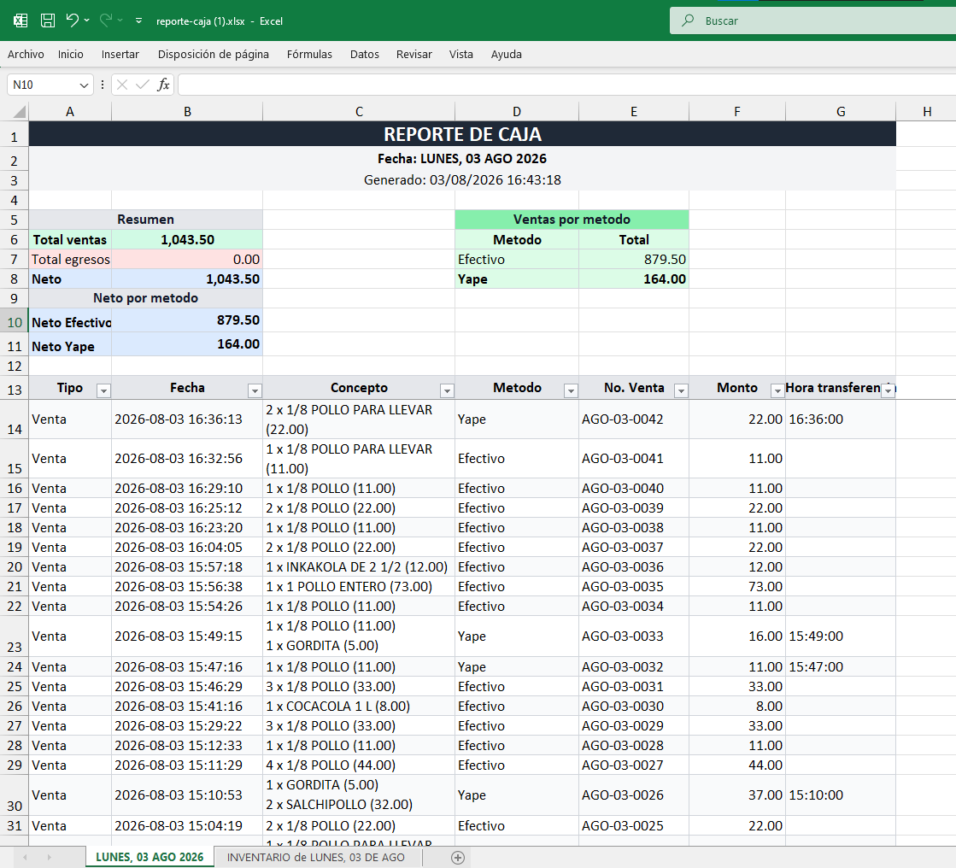Click inside the formula bar
Viewport: 956px width, 868px height.
point(567,85)
